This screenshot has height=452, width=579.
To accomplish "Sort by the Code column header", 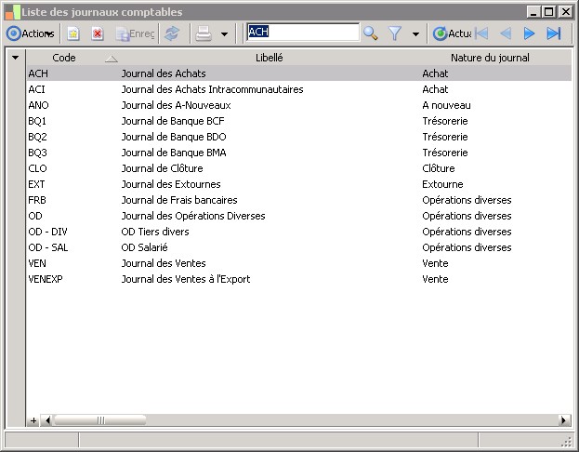I will [64, 58].
